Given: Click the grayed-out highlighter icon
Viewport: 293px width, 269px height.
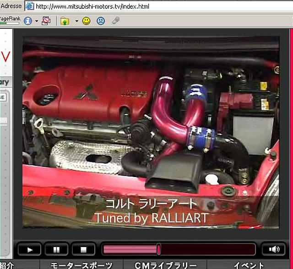Looking at the screenshot, I should click(116, 21).
